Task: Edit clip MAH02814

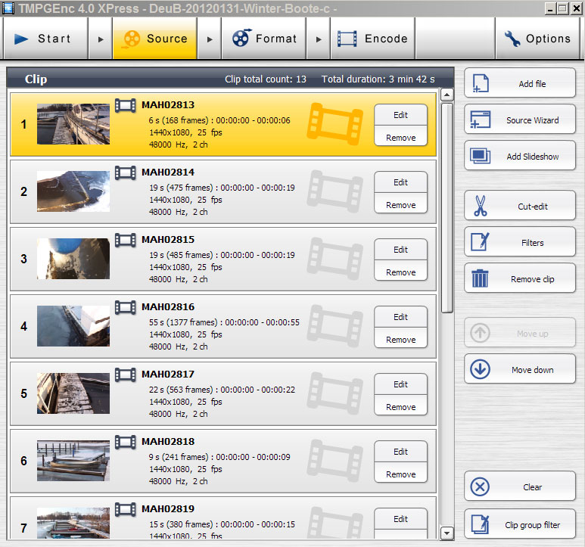Action: click(x=400, y=182)
